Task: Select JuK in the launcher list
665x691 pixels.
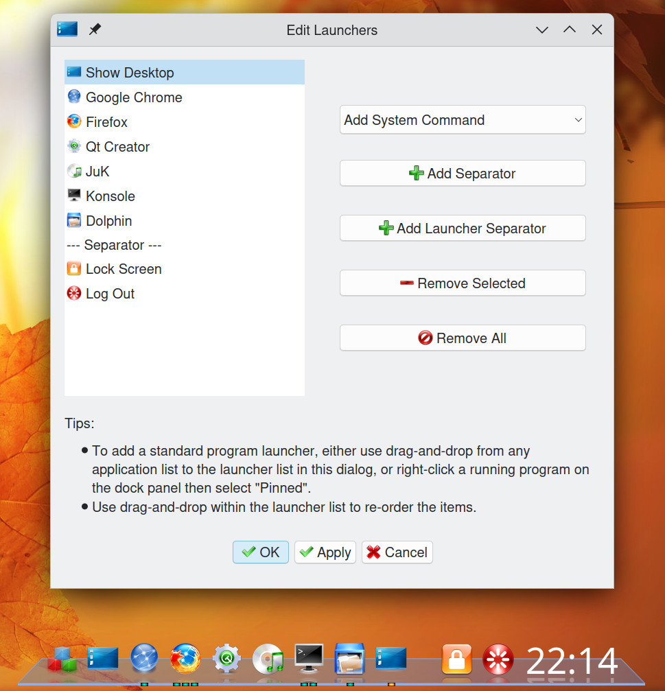Action: [x=184, y=171]
